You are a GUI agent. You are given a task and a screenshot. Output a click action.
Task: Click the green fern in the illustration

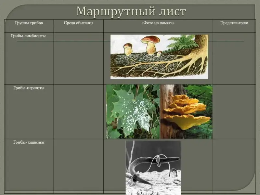click(183, 42)
